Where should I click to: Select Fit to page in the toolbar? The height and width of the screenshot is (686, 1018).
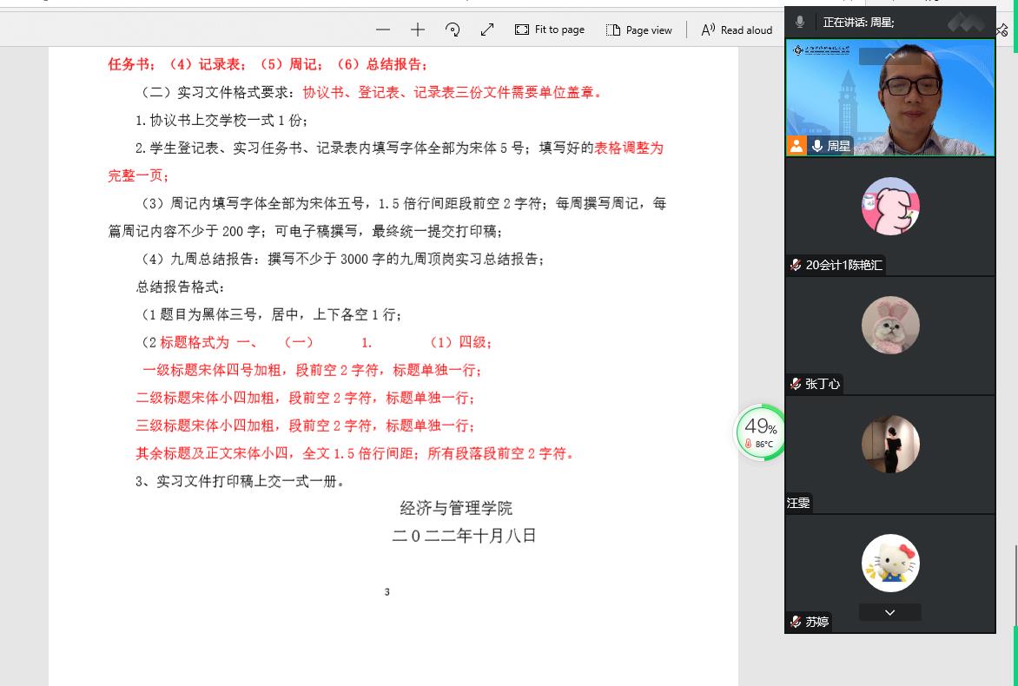[550, 30]
